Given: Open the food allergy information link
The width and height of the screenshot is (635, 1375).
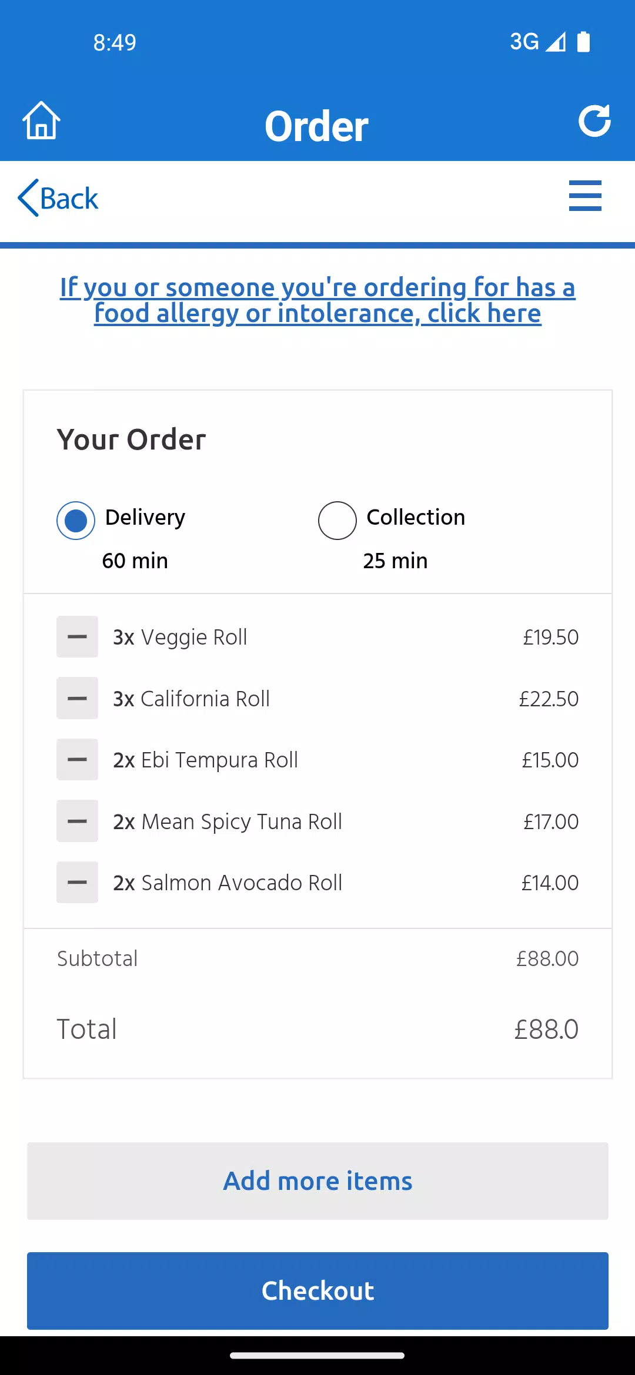Looking at the screenshot, I should pyautogui.click(x=317, y=300).
